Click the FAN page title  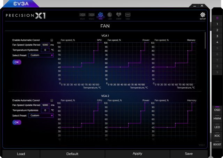point(105,26)
